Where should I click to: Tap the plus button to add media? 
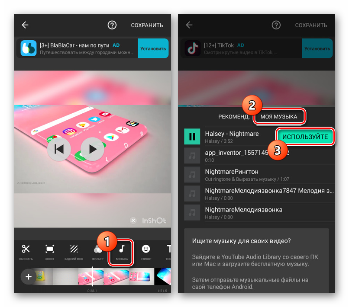coord(28,277)
